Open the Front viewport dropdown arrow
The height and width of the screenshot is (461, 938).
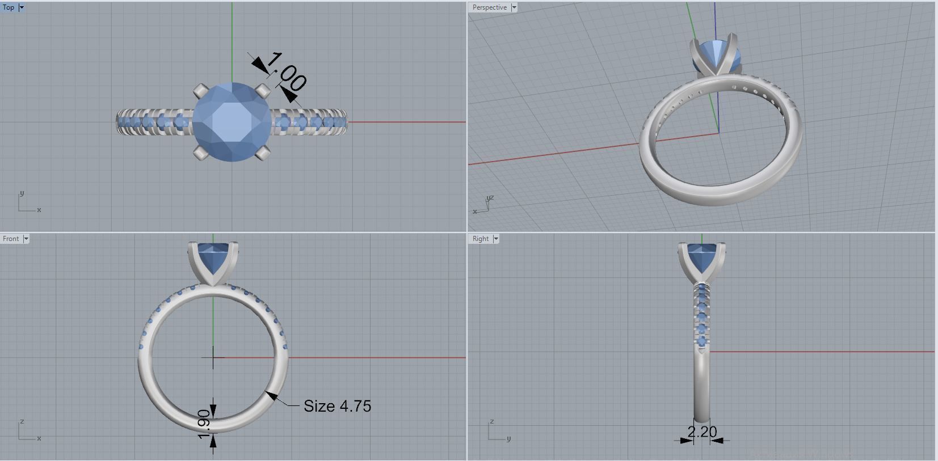(x=26, y=239)
